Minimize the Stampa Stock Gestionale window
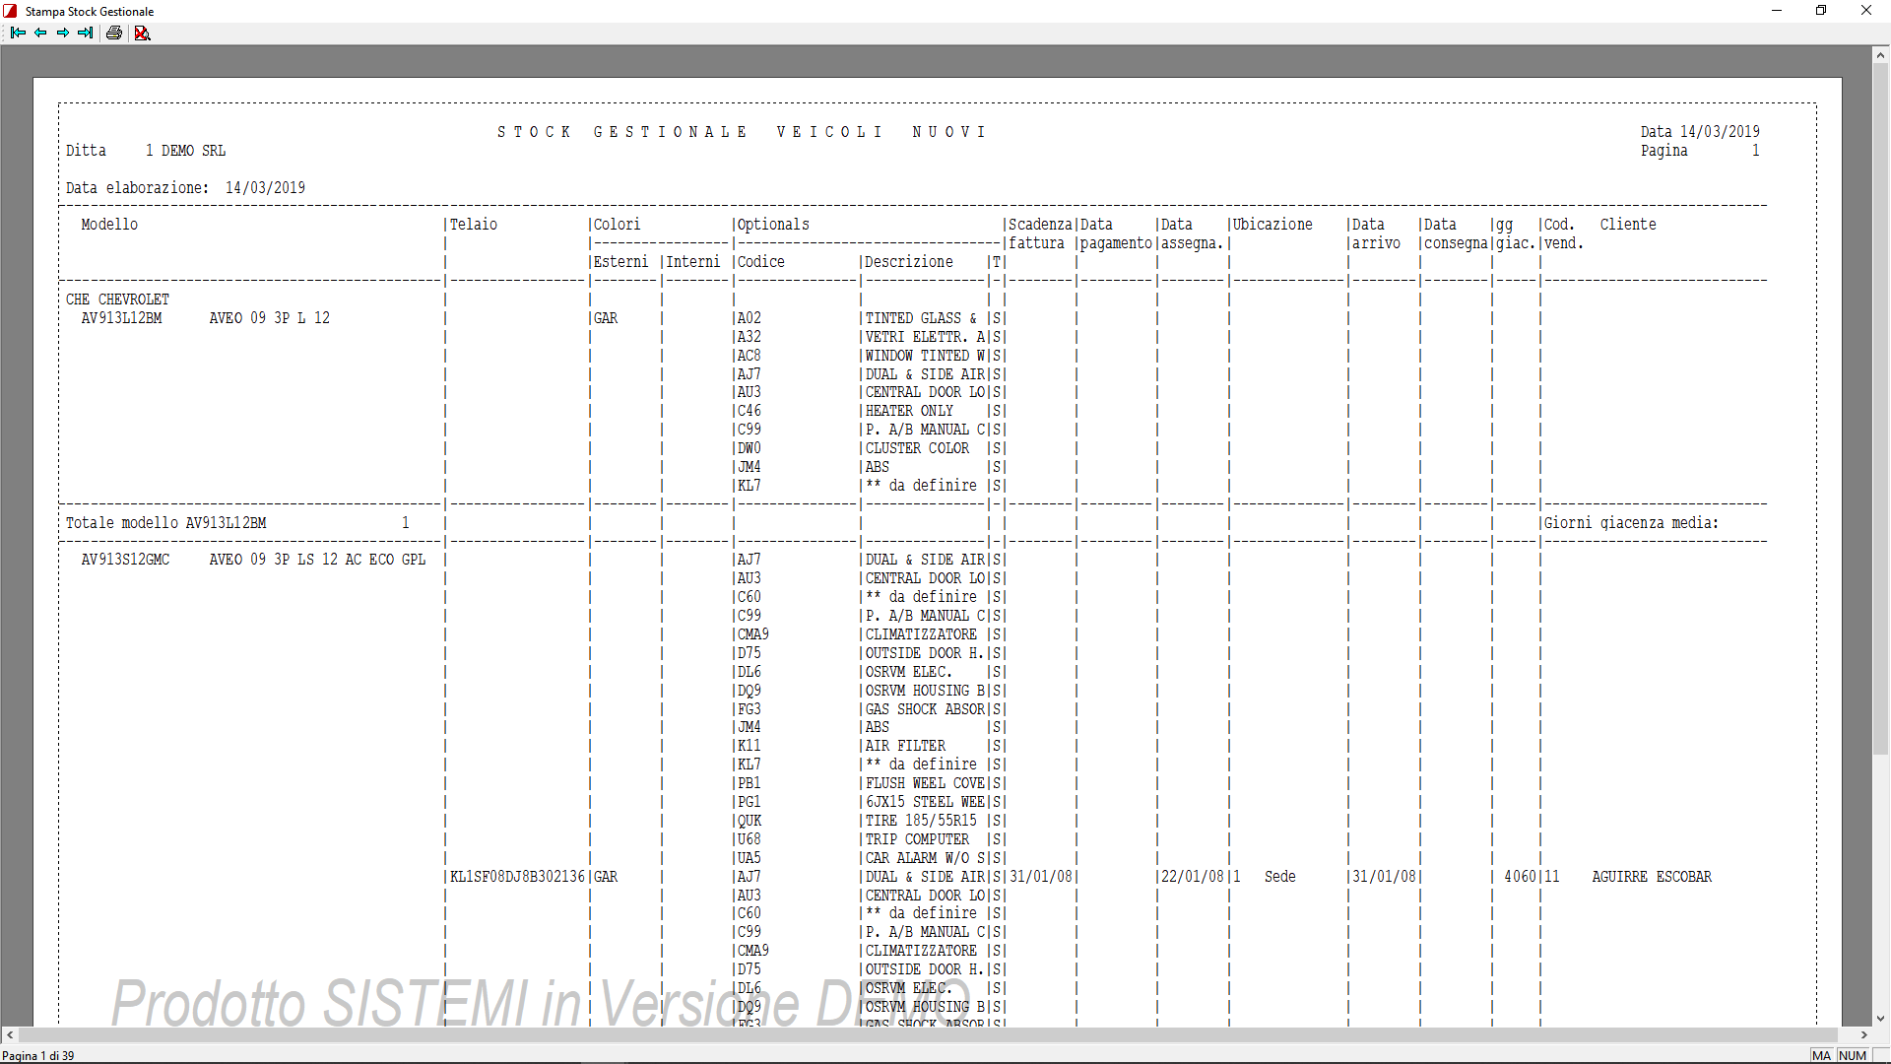This screenshot has height=1064, width=1891. pos(1777,11)
